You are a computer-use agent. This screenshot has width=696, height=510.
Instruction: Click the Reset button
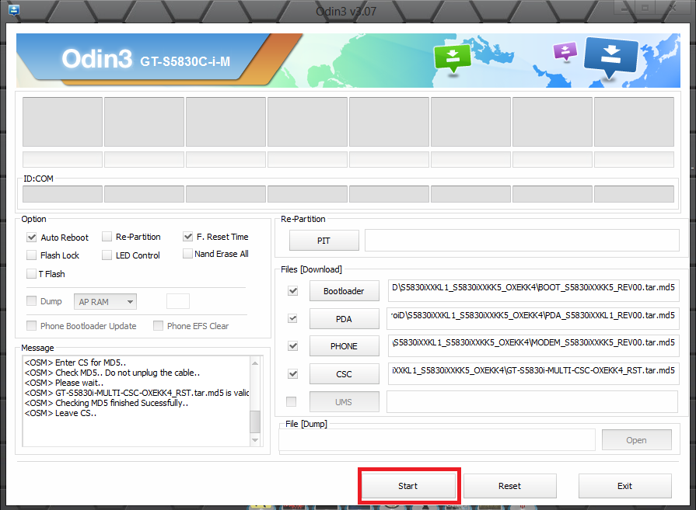(509, 486)
